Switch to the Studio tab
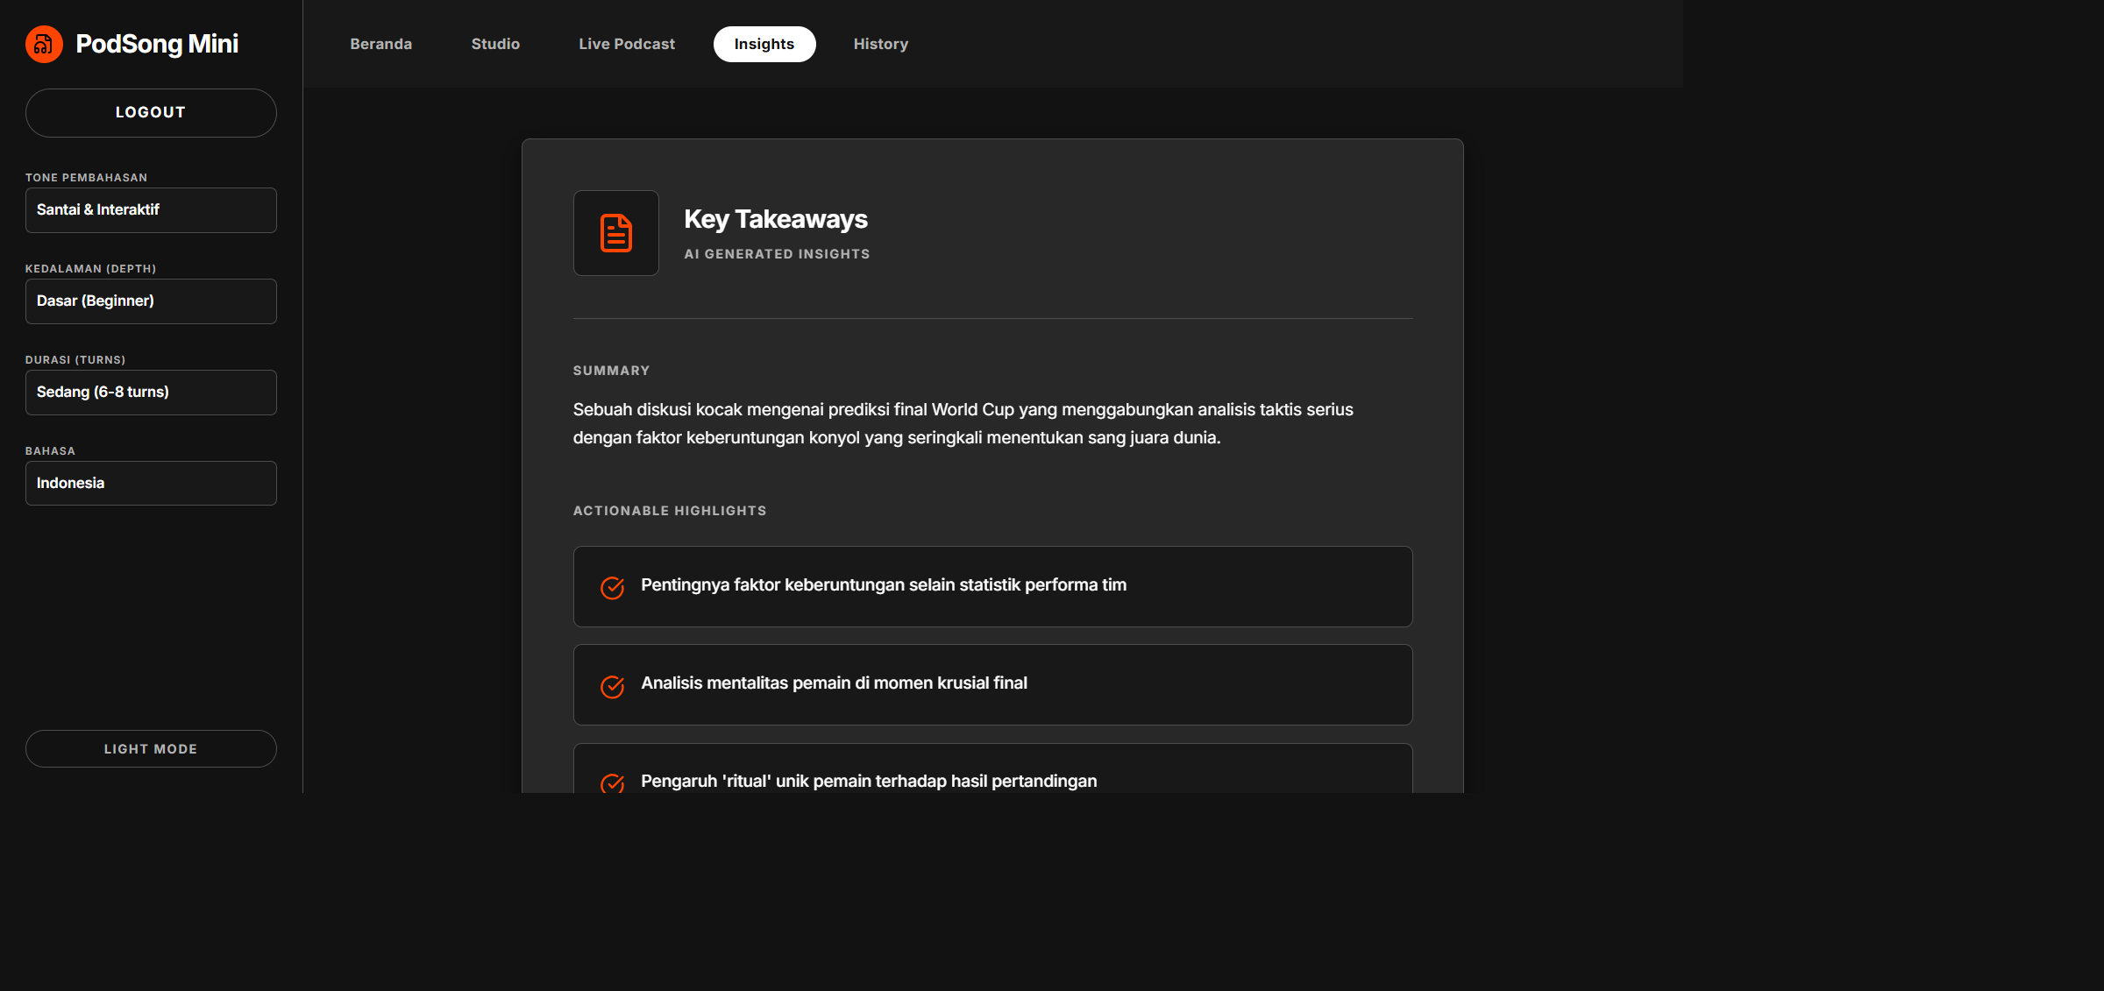This screenshot has height=991, width=2104. point(495,44)
